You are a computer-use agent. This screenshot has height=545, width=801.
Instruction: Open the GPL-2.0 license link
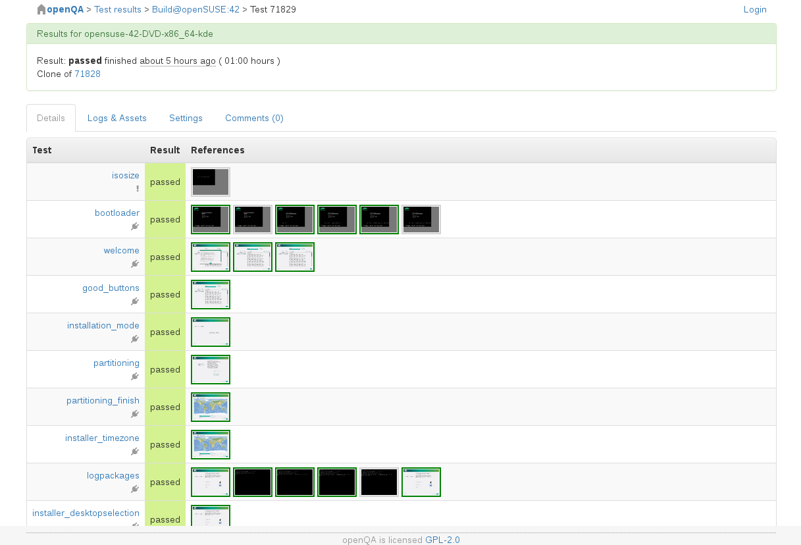442,540
